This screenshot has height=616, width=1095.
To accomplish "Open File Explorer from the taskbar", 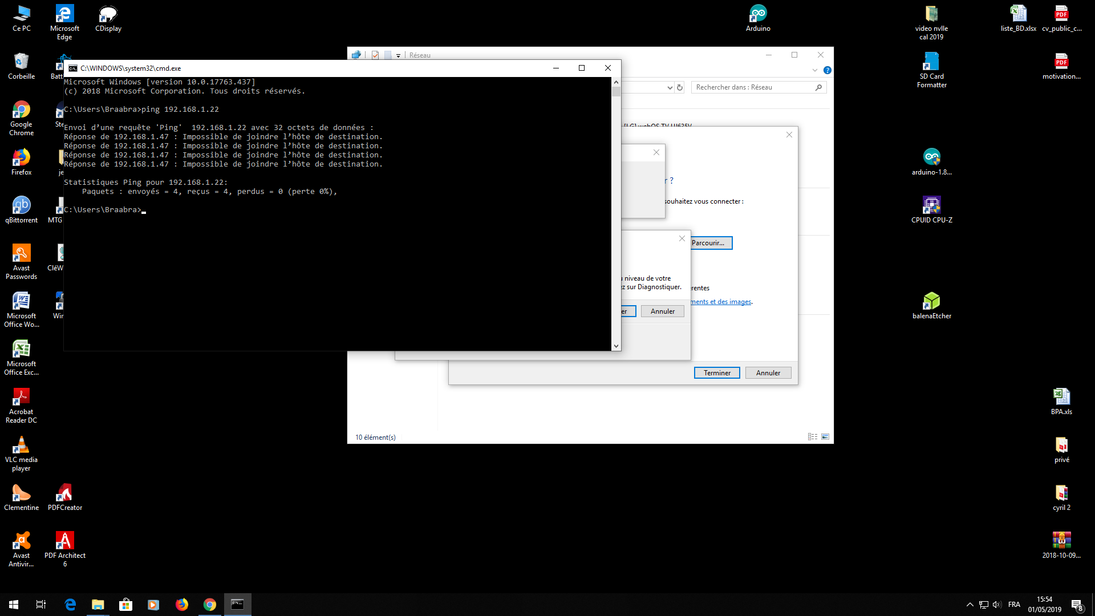I will click(x=98, y=605).
